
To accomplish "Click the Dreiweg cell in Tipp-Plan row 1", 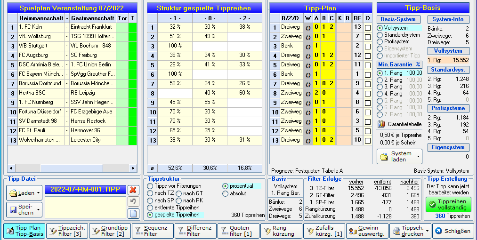I will 291,27.
